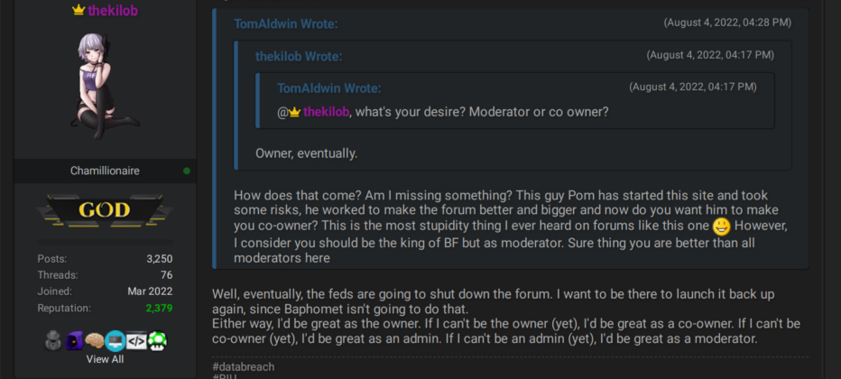The width and height of the screenshot is (841, 379).
Task: Click the smiley emoji in quoted post
Action: pos(721,226)
